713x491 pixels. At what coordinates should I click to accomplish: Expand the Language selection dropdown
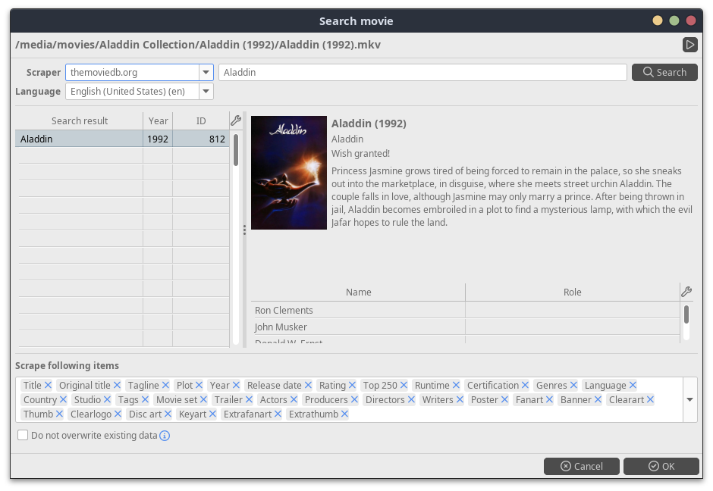point(206,92)
